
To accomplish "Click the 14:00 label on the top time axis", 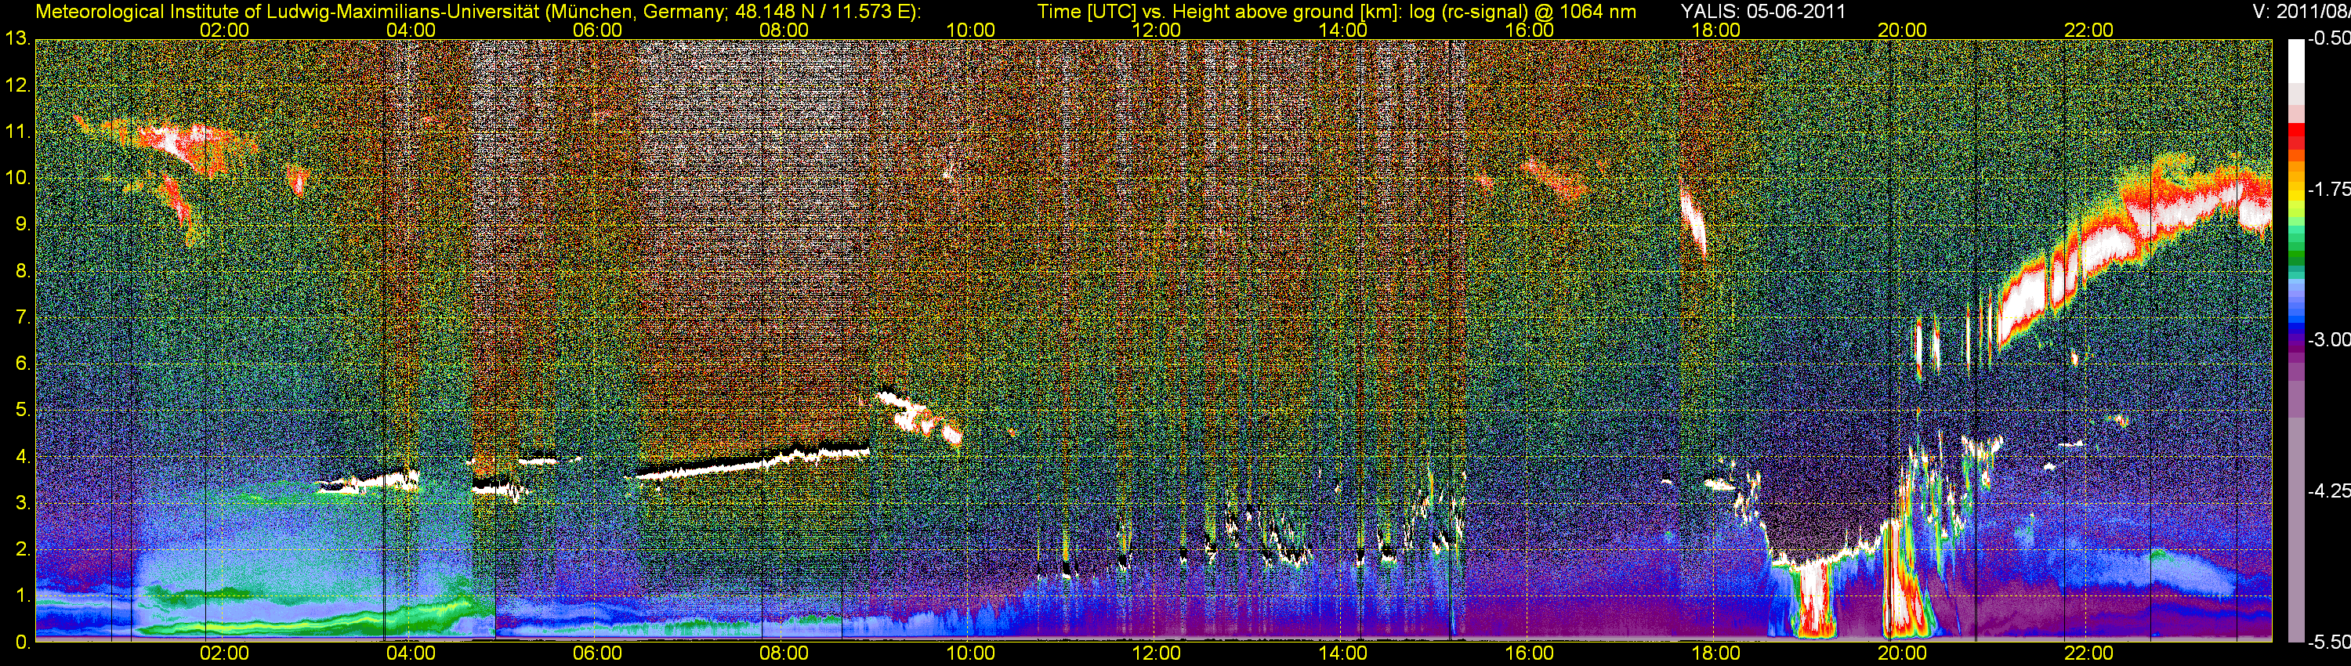I will click(1342, 30).
